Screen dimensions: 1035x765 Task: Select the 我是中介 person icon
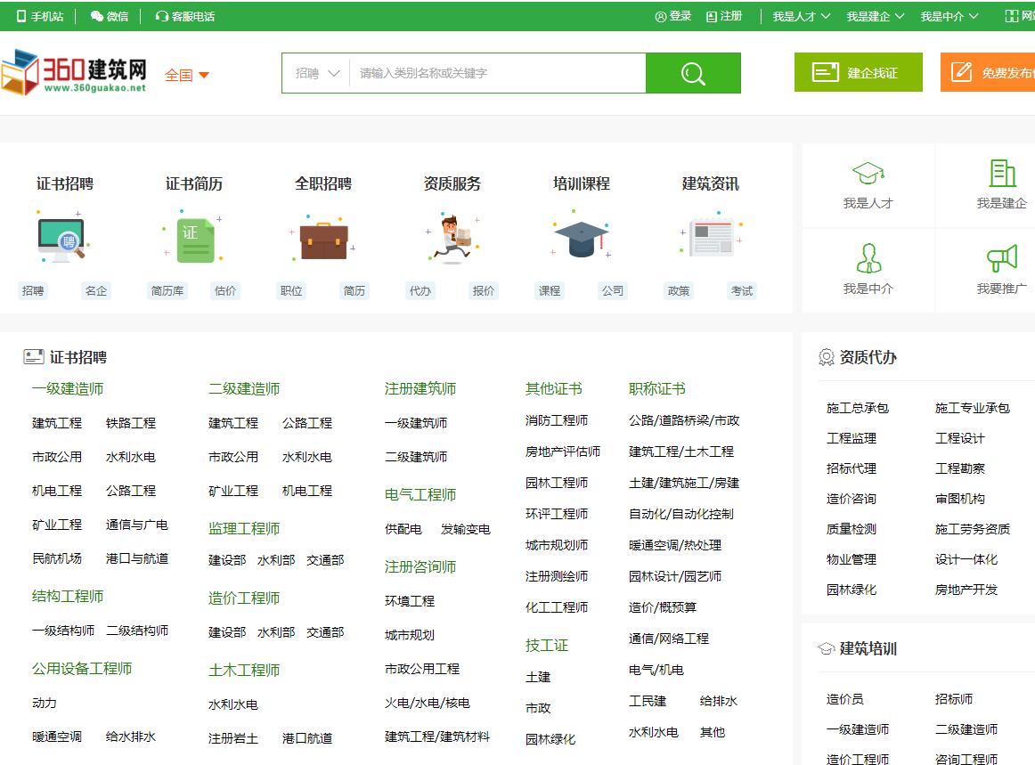click(x=868, y=258)
